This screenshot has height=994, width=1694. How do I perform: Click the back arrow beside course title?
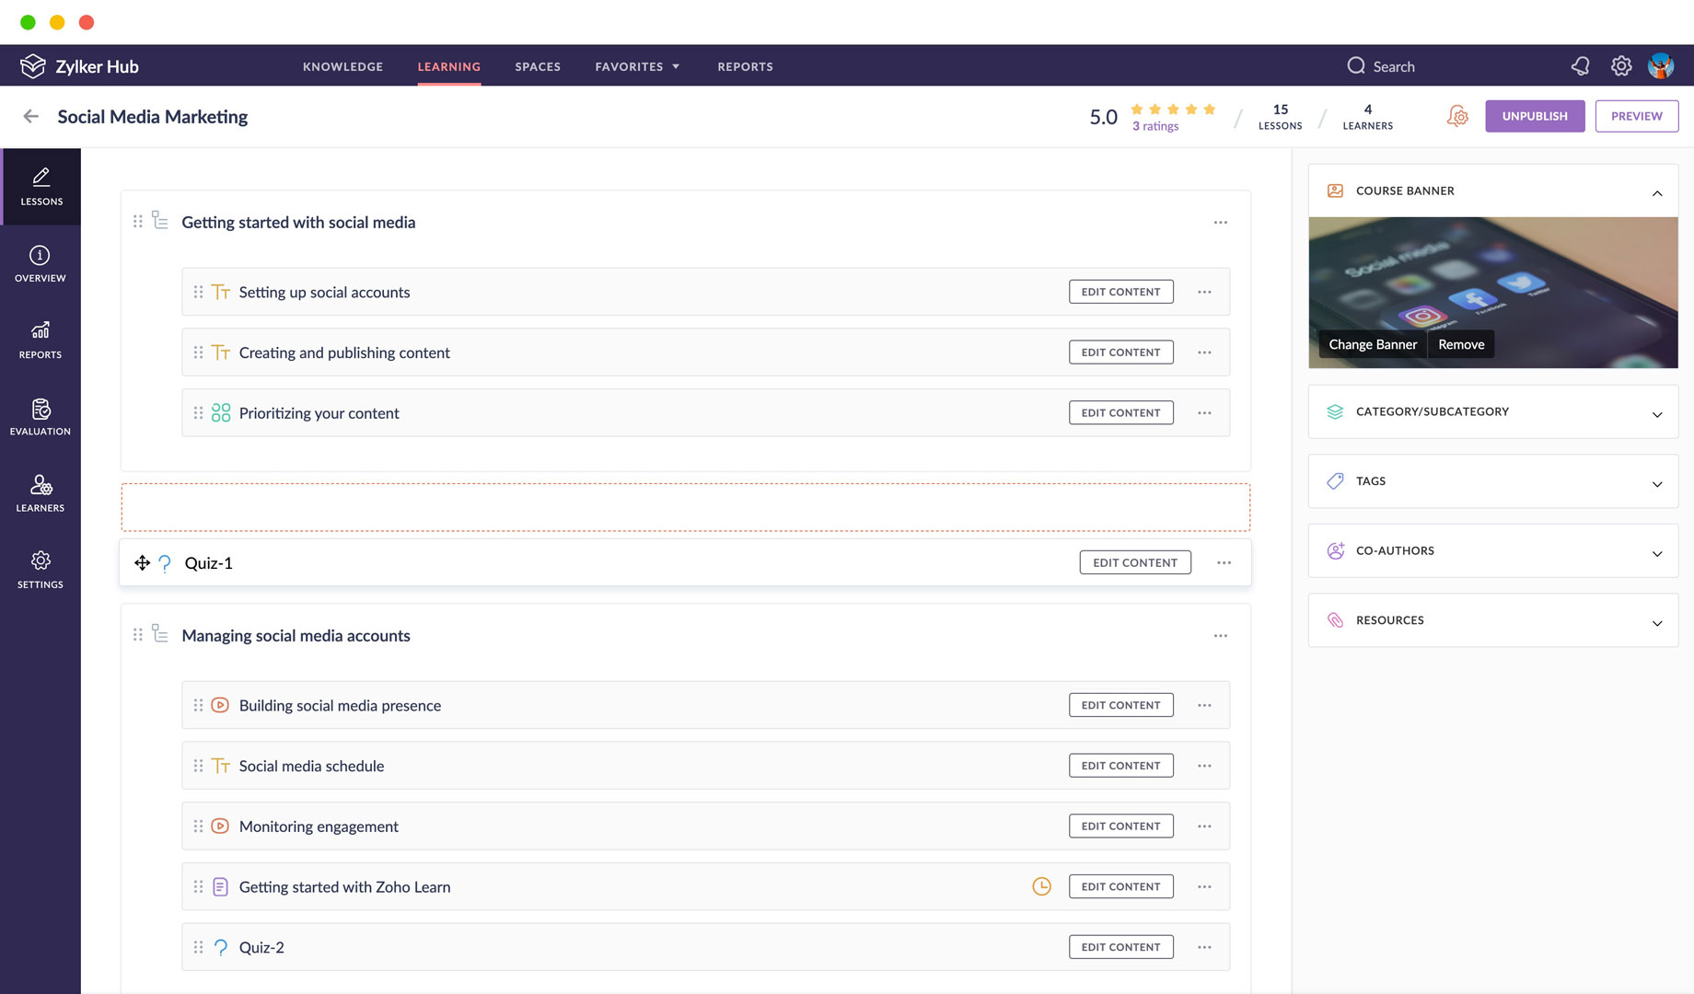click(30, 116)
